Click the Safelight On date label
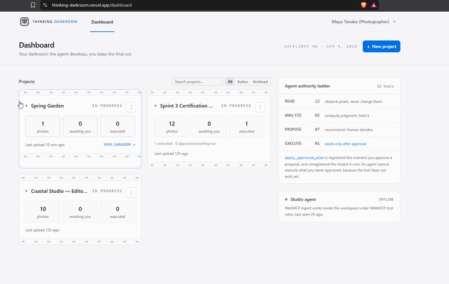This screenshot has width=449, height=284. (x=320, y=46)
